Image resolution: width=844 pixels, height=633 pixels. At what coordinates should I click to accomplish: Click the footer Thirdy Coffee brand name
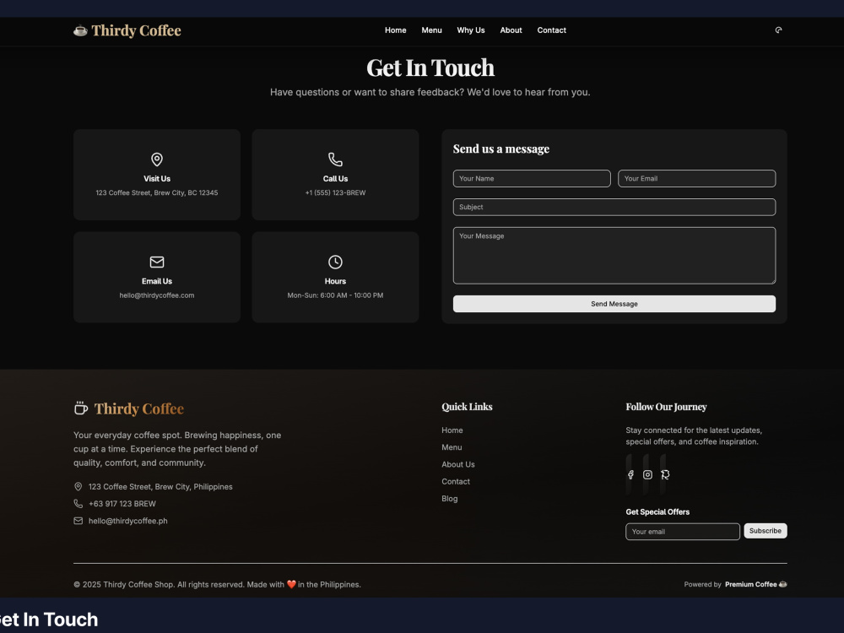pyautogui.click(x=139, y=408)
